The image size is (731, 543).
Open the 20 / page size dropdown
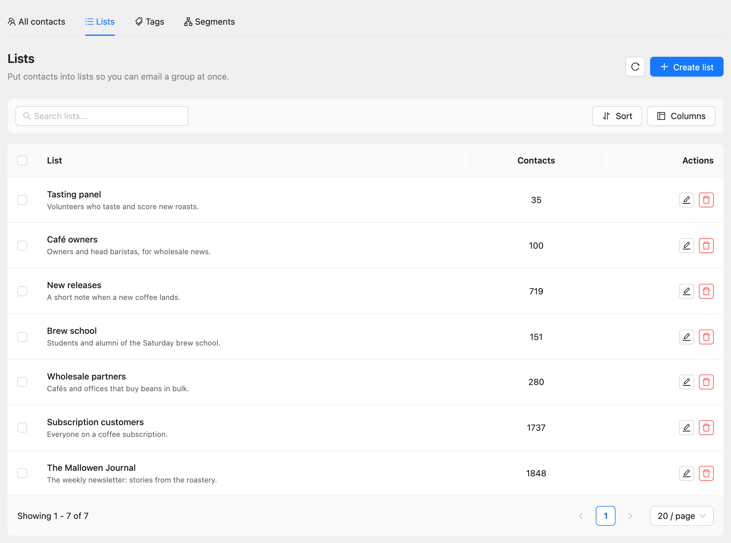pos(682,516)
